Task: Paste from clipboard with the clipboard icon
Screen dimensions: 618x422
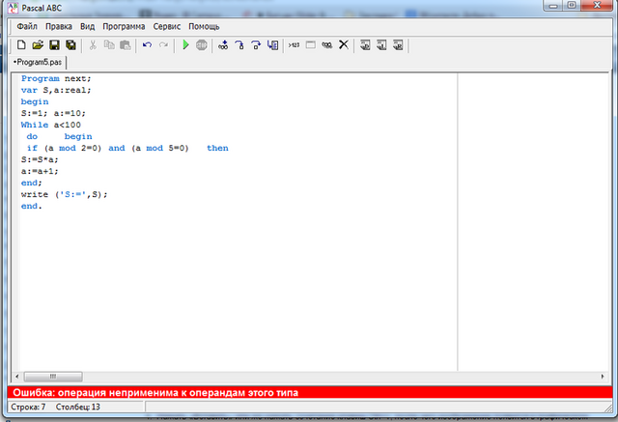Action: pos(126,45)
